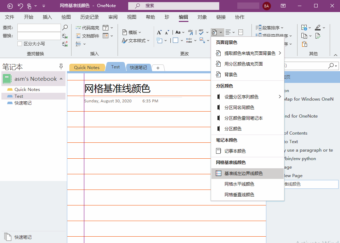Click the abc strikethrough list icon

(x=189, y=40)
